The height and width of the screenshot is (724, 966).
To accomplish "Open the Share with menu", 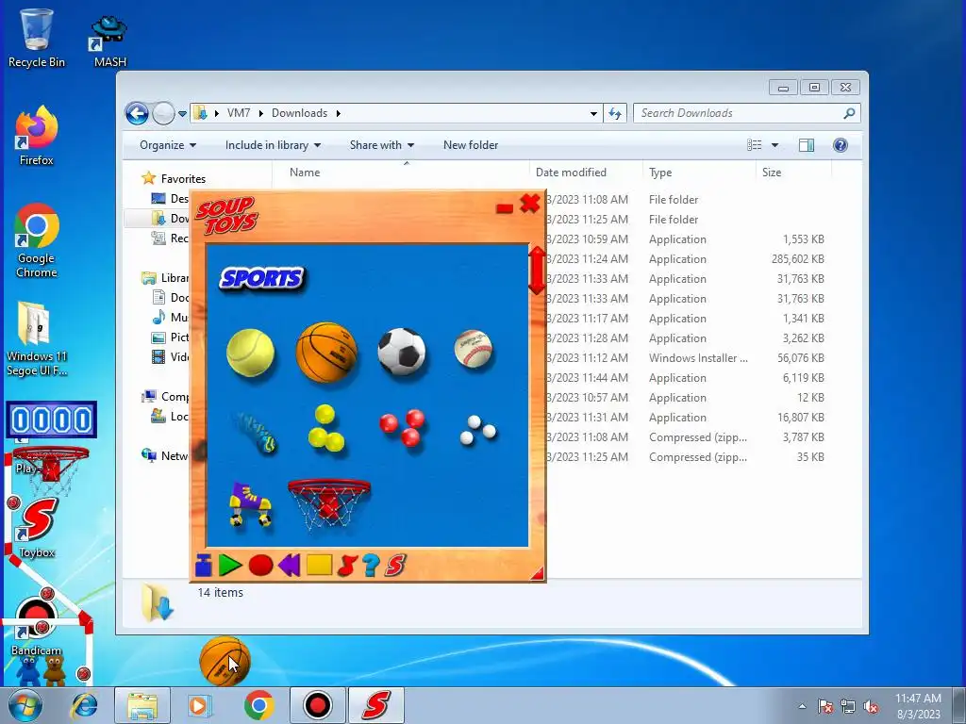I will tap(382, 145).
